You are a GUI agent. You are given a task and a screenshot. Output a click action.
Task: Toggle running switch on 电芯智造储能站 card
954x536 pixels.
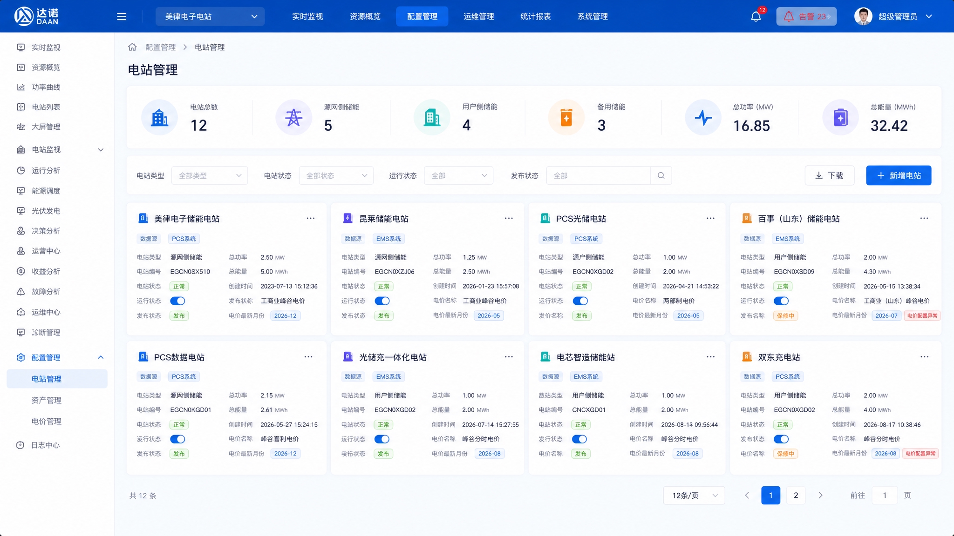[x=579, y=439]
